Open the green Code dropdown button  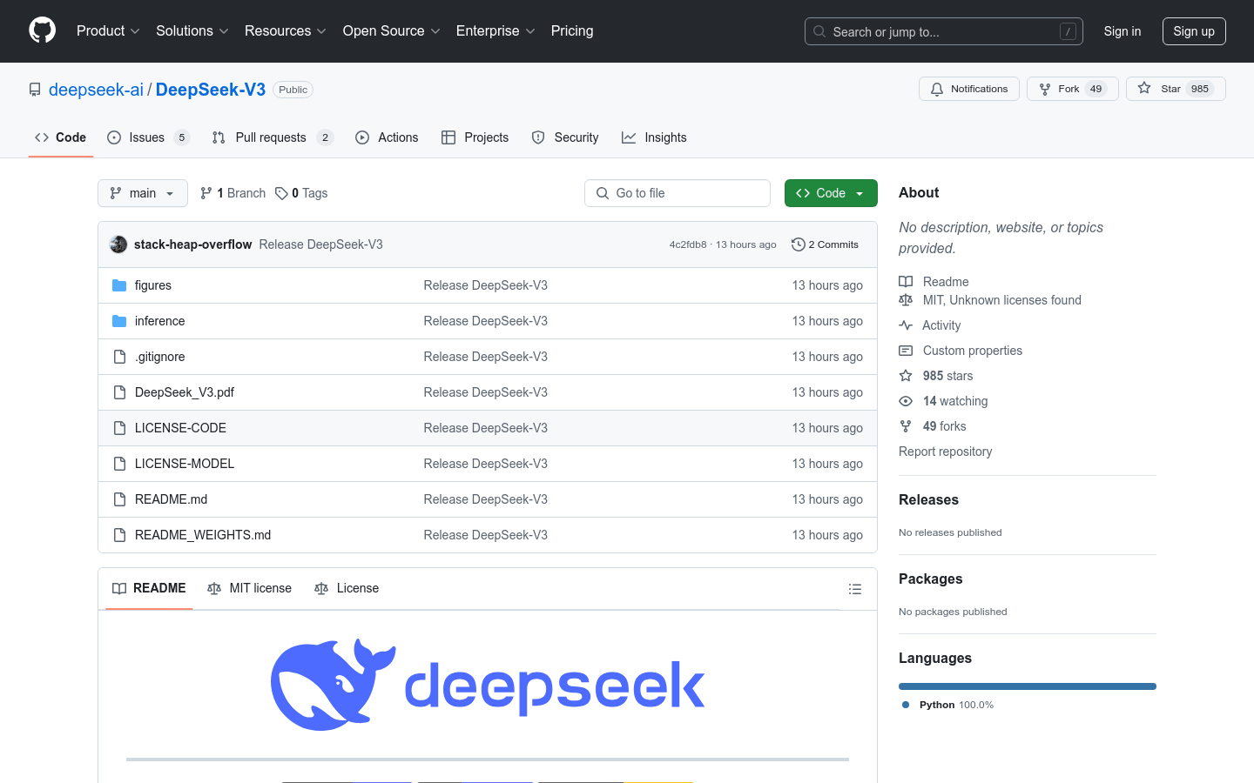coord(831,193)
